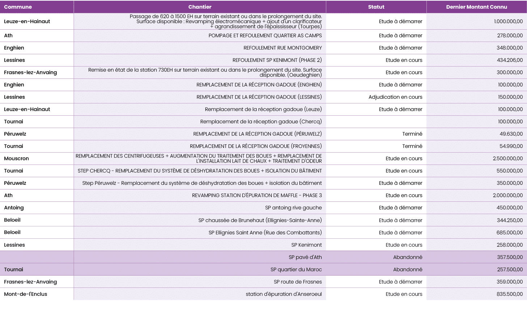Screen dimensions: 527x311
Task: Click the empty status cell for Chercq
Action: tap(376, 122)
